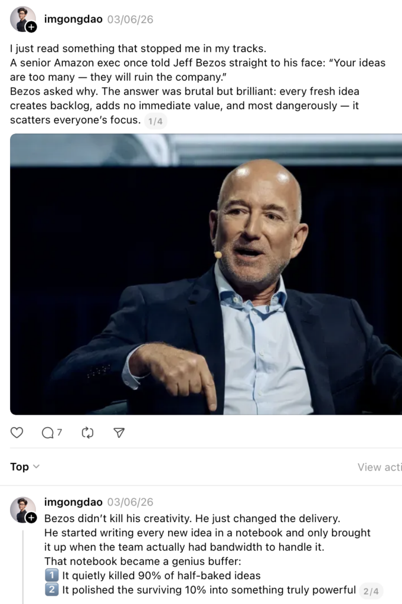Share post with paper plane icon
The height and width of the screenshot is (604, 402).
pos(119,432)
